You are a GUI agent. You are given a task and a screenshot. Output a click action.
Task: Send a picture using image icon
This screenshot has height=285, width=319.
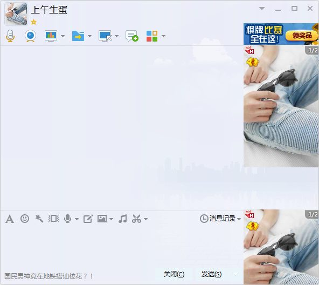point(102,219)
